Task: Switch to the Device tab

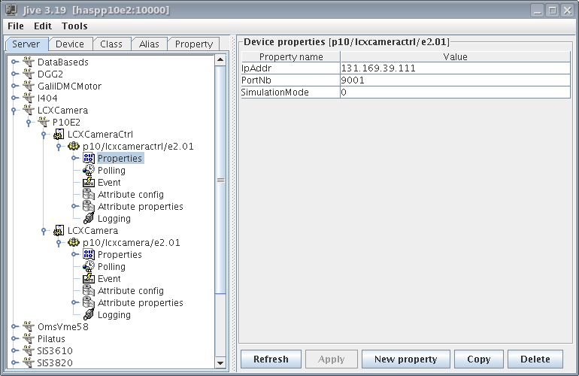Action: pos(70,44)
